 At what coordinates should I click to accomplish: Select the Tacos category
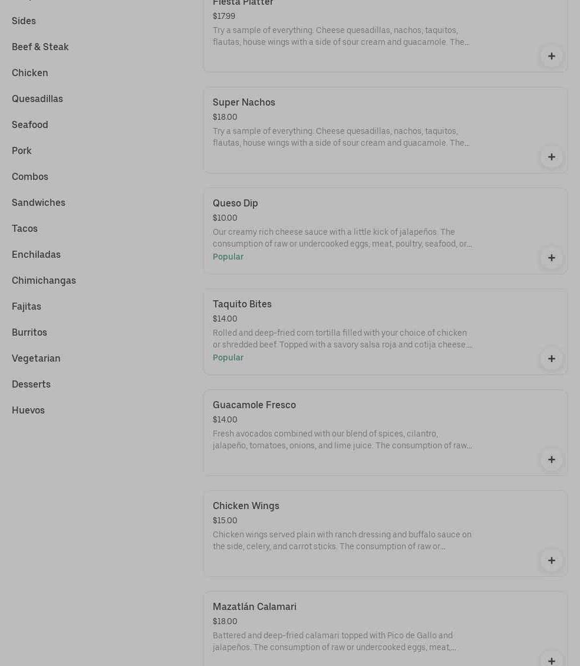coord(25,229)
